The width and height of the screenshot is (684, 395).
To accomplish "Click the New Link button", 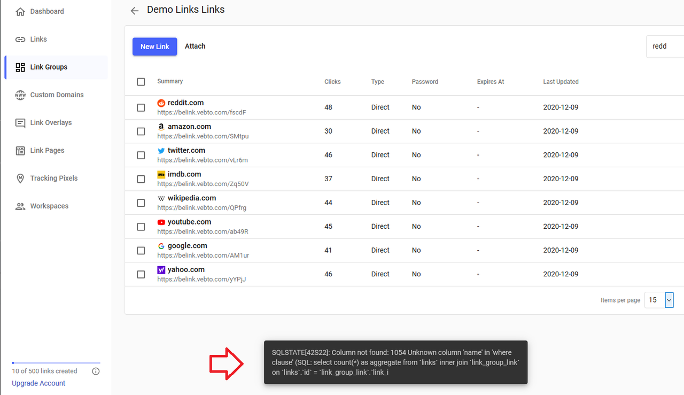I will click(155, 47).
